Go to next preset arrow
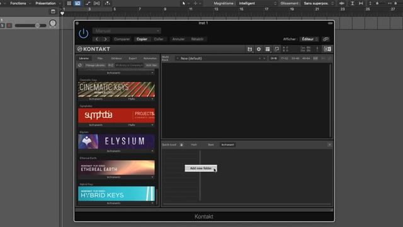Image resolution: width=403 pixels, height=227 pixels. 105,39
